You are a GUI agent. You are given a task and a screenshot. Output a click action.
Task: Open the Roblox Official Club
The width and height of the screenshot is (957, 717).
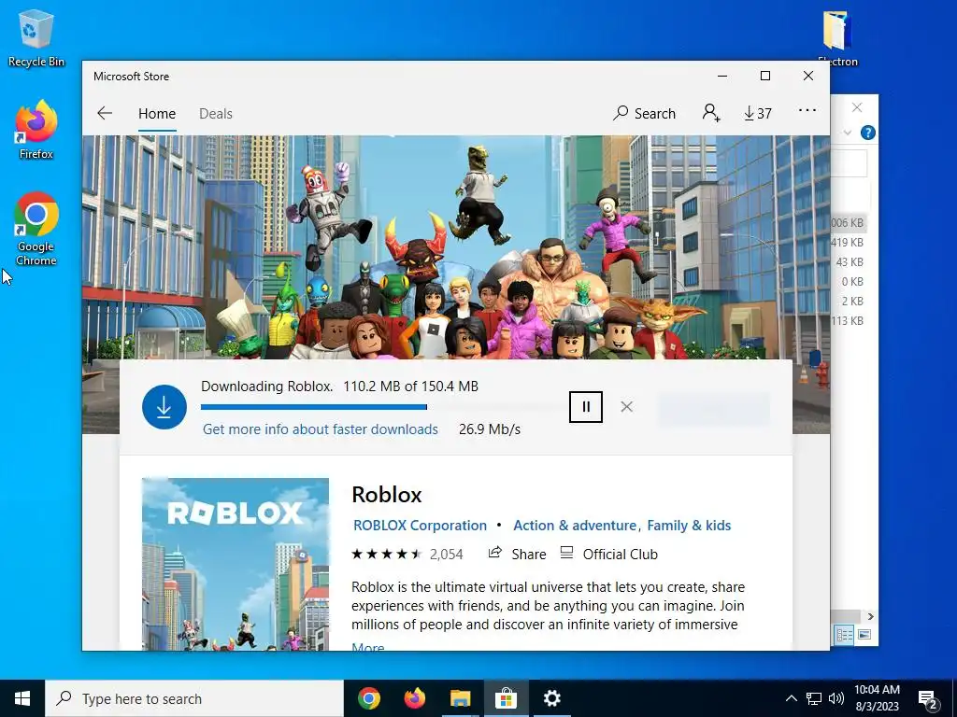coord(609,555)
